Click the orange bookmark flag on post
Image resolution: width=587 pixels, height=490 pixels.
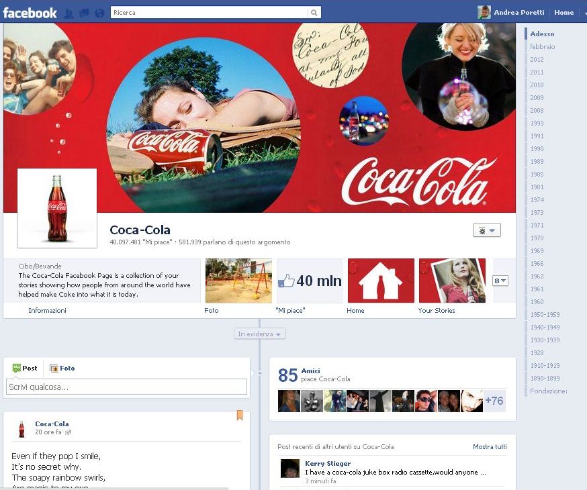(x=240, y=415)
